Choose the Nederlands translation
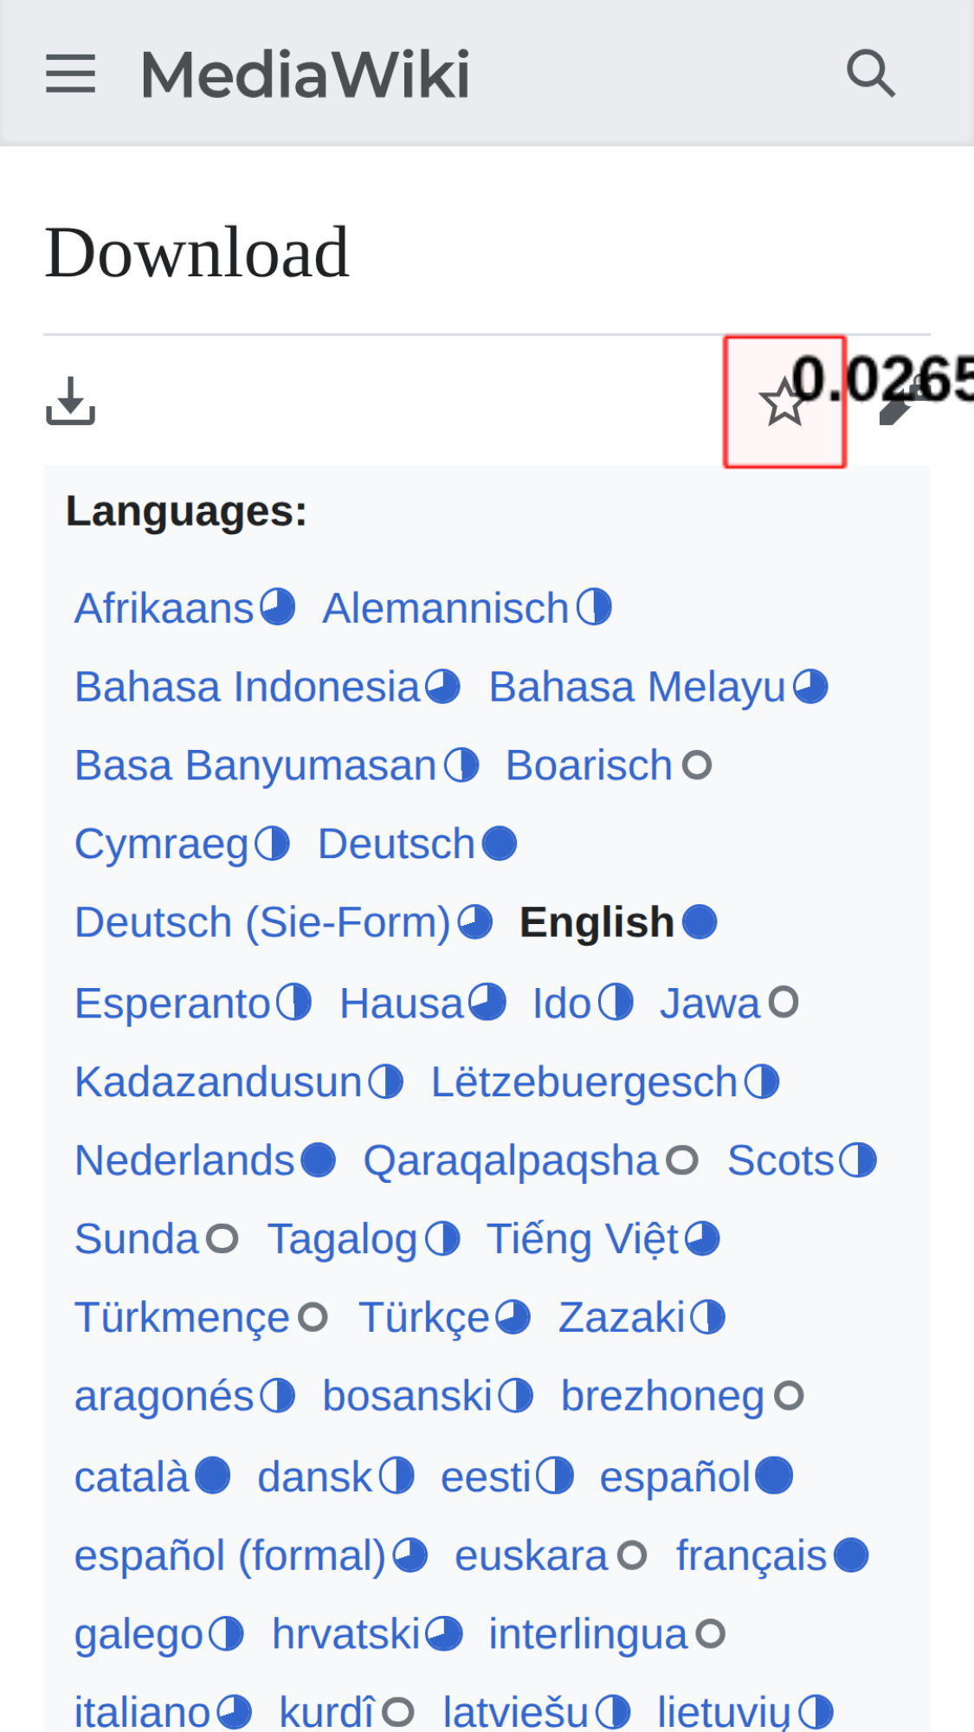 pyautogui.click(x=185, y=1160)
